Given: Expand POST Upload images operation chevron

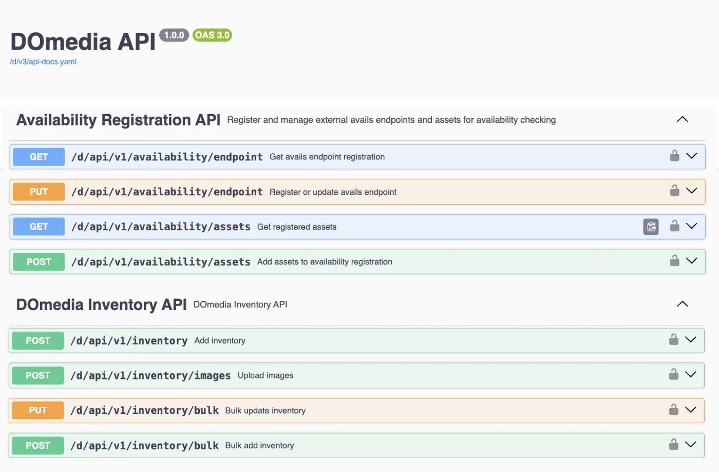Looking at the screenshot, I should 691,374.
